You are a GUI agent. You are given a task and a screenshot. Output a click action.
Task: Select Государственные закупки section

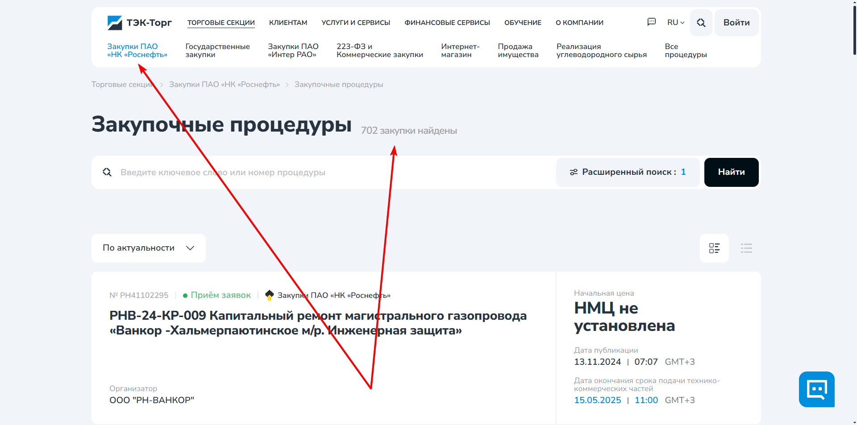tap(217, 50)
